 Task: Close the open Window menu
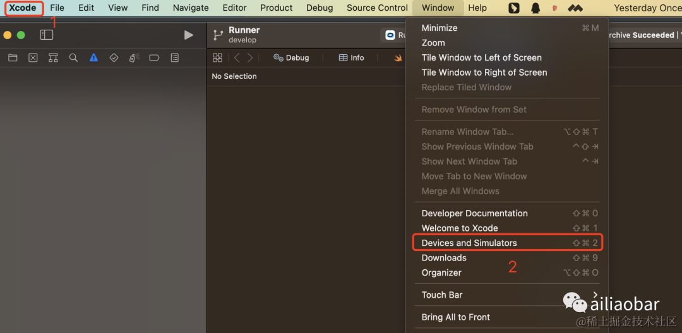click(438, 8)
